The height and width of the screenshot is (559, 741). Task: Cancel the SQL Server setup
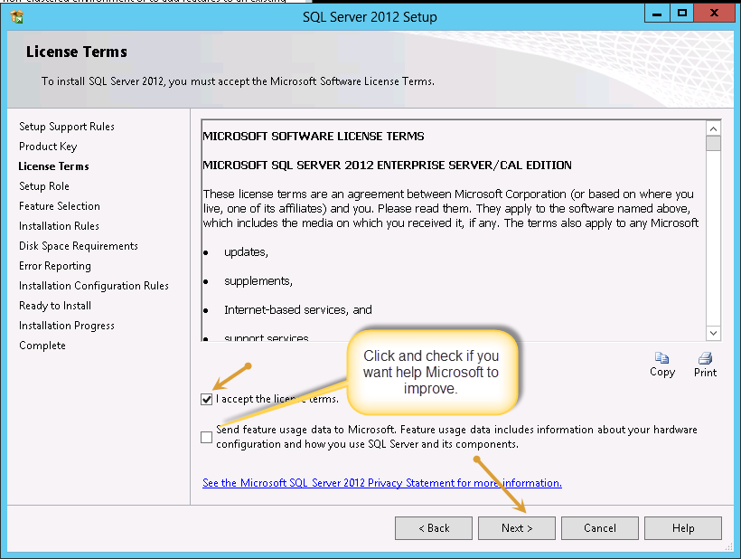click(599, 527)
